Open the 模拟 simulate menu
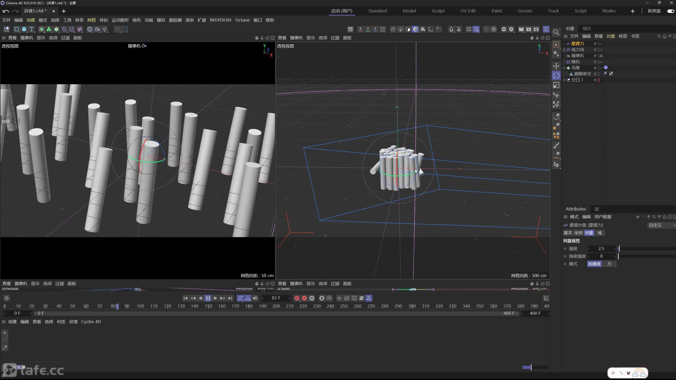The width and height of the screenshot is (676, 380). [x=161, y=20]
